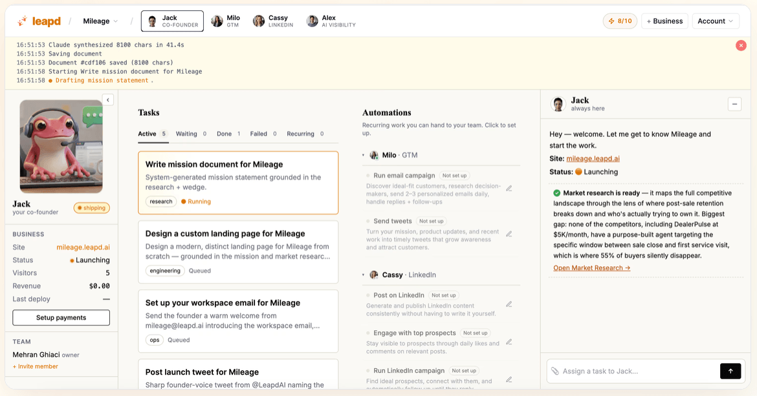Open Set up your workspace email task
Image resolution: width=757 pixels, height=396 pixels.
pos(239,321)
